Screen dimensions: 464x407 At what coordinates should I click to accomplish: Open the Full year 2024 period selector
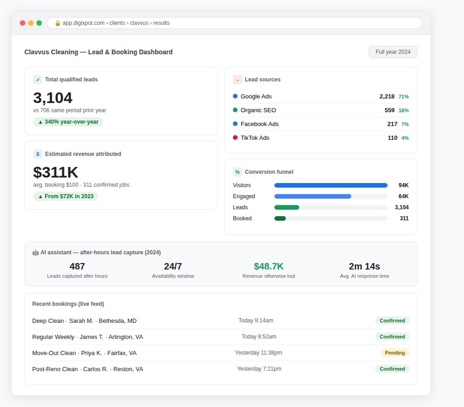[x=393, y=52]
